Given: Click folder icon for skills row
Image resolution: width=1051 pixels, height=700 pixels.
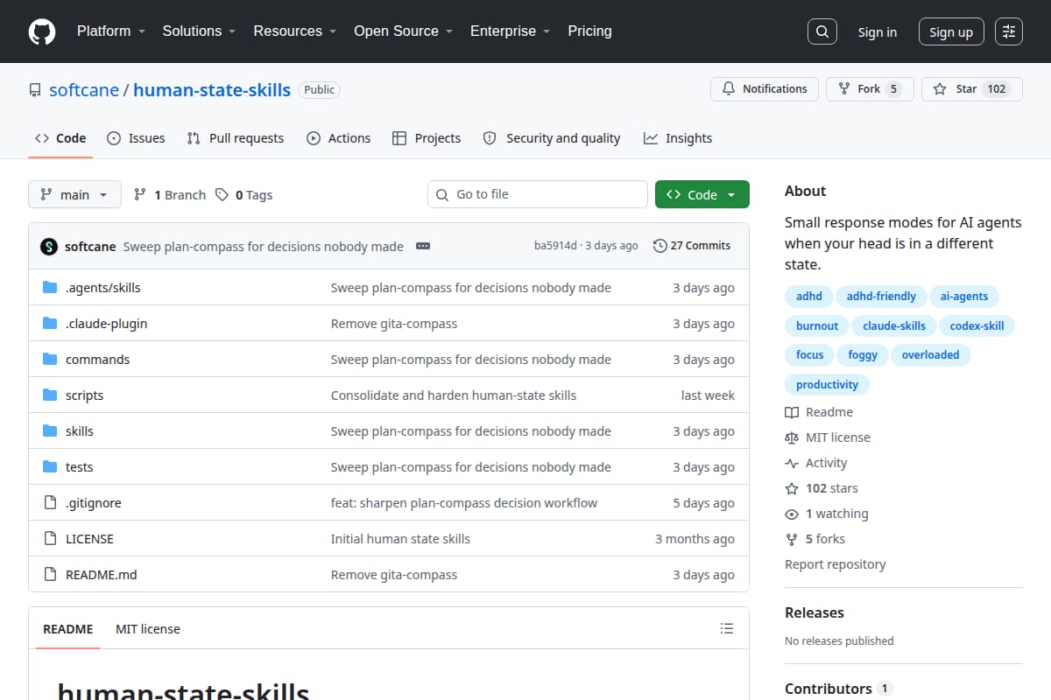Looking at the screenshot, I should [x=50, y=431].
